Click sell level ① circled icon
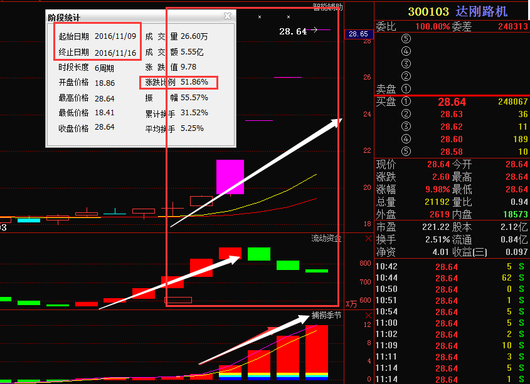530x384 pixels. tap(406, 89)
